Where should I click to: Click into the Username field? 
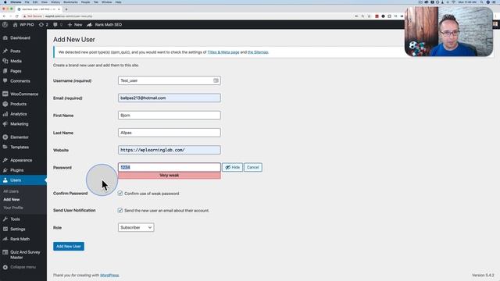pos(170,80)
